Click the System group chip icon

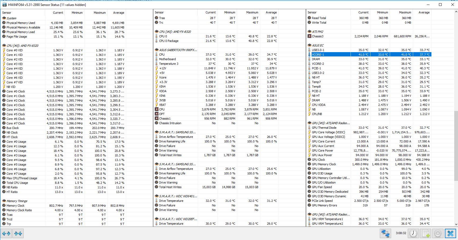pyautogui.click(x=4, y=18)
